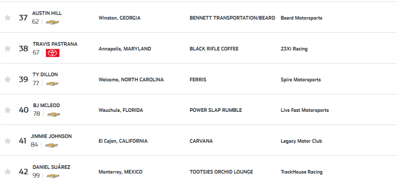This screenshot has height=183, width=397.
Task: Star Ty Dillon as a favorite
Action: [x=7, y=79]
